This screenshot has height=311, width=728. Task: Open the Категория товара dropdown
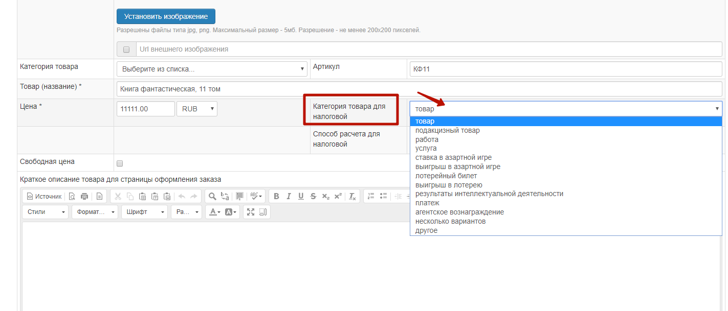[212, 69]
